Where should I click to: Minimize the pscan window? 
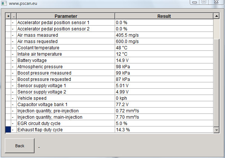pyautogui.click(x=195, y=2)
